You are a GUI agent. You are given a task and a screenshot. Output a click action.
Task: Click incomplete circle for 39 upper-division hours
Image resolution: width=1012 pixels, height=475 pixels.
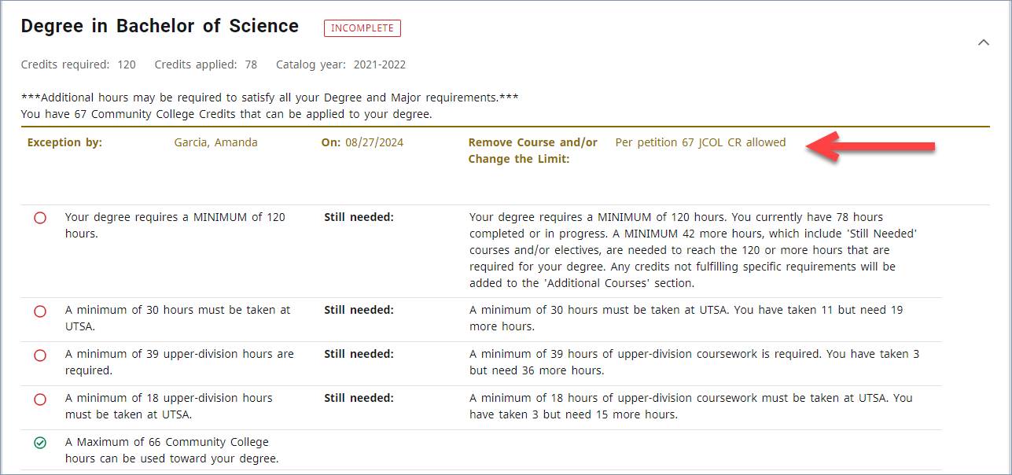point(40,355)
